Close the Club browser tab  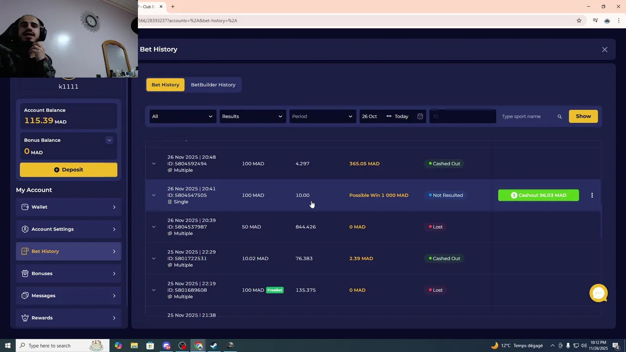pyautogui.click(x=161, y=7)
